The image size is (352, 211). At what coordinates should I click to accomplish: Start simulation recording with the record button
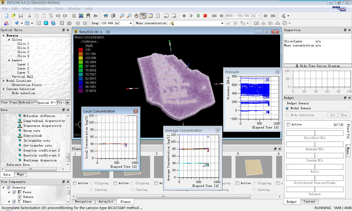(184, 16)
